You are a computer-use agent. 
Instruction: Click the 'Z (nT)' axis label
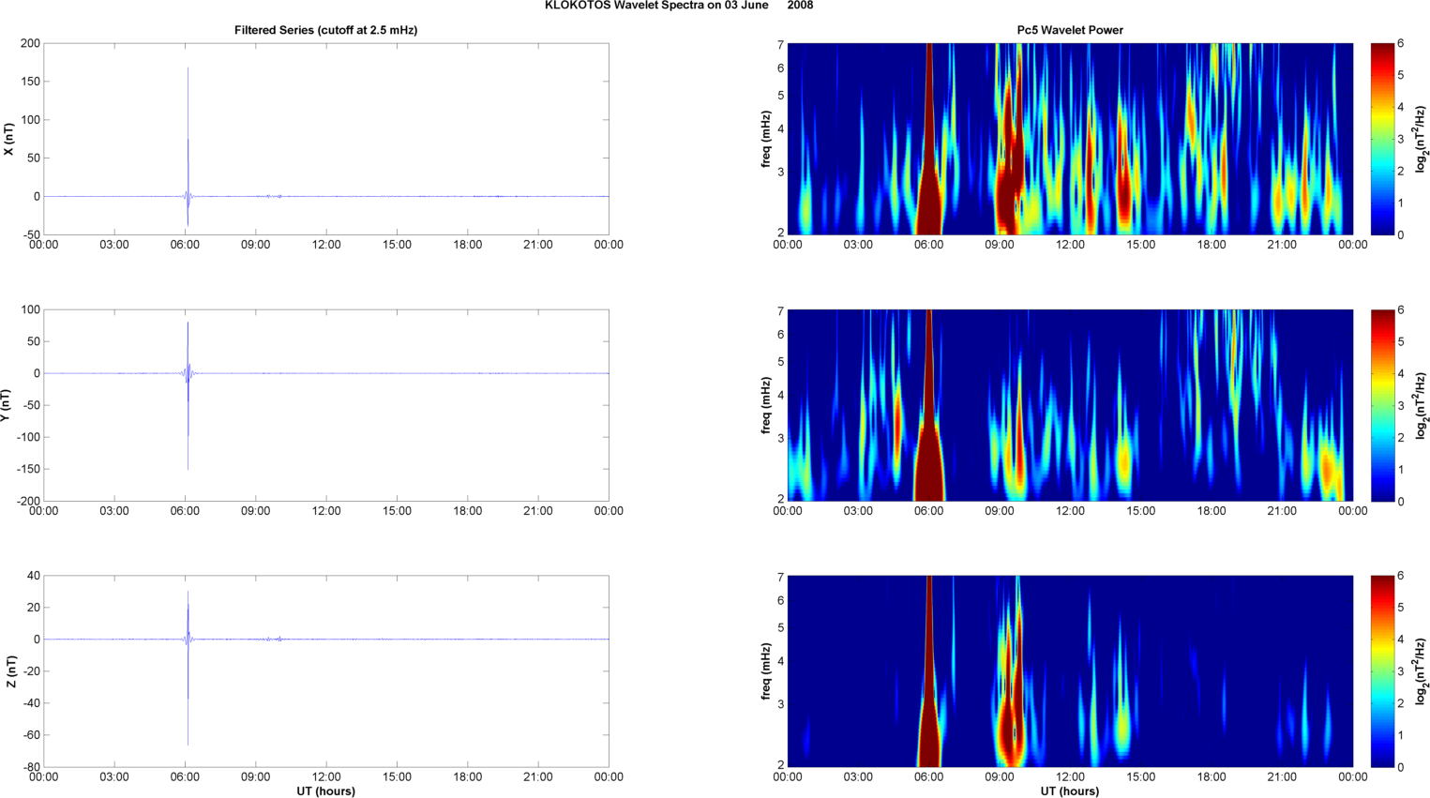click(x=9, y=671)
